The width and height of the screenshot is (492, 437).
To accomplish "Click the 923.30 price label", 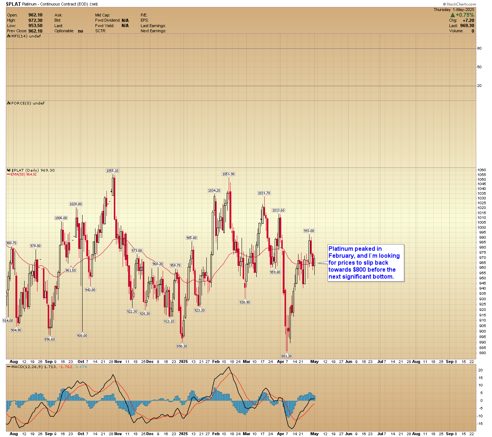I will 200,311.
